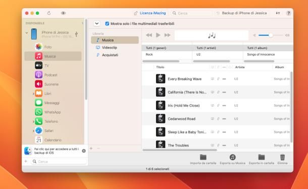Click Importa da cartella button
The image size is (308, 189).
(x=203, y=159)
